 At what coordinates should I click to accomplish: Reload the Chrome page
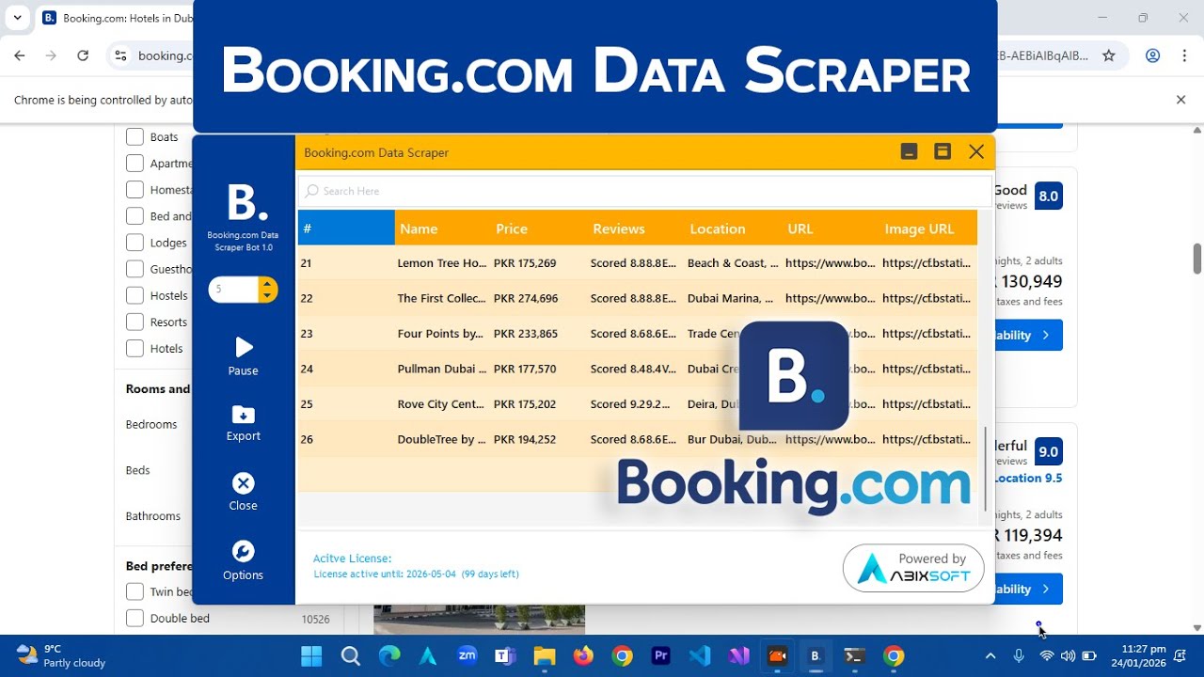tap(83, 55)
